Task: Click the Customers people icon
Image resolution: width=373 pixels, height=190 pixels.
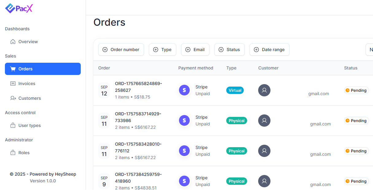Action: 13,98
